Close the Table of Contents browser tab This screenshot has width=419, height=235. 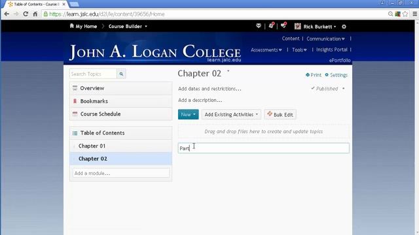[64, 5]
